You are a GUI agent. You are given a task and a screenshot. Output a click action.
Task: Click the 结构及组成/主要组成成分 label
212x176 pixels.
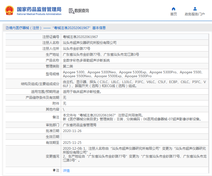(40, 84)
